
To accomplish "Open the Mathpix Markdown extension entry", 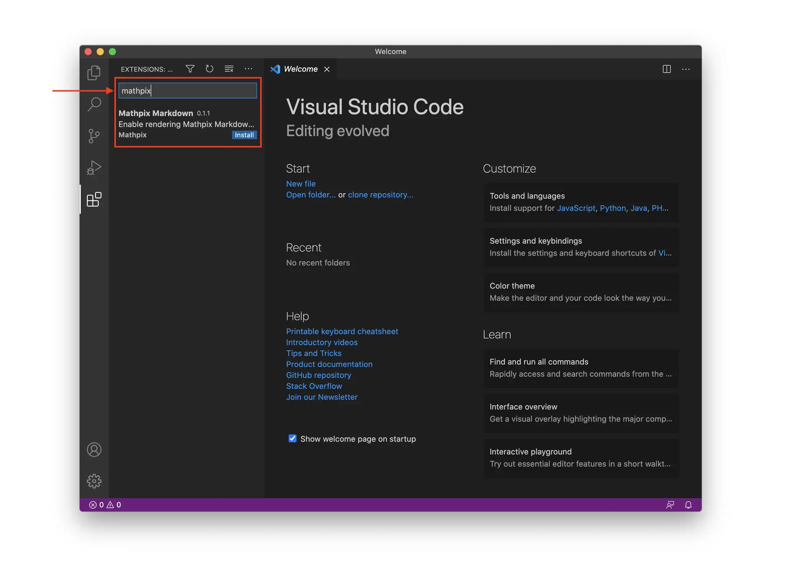I will [188, 124].
